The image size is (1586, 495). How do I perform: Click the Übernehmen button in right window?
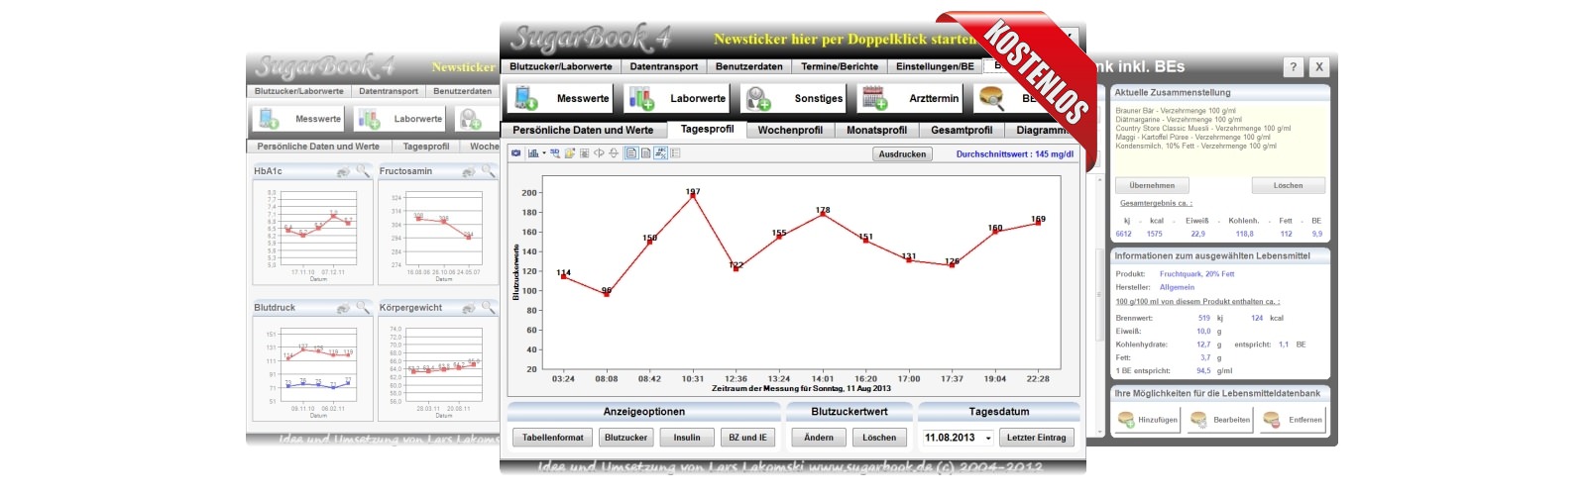[x=1152, y=185]
